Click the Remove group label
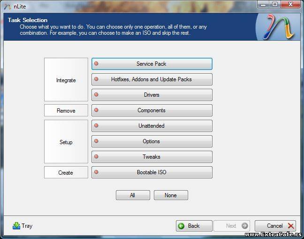 pyautogui.click(x=66, y=111)
